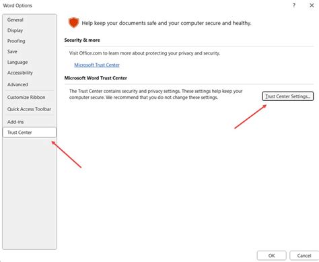Viewport: 319px width, 262px height.
Task: Go to the Save options
Action: pyautogui.click(x=12, y=51)
